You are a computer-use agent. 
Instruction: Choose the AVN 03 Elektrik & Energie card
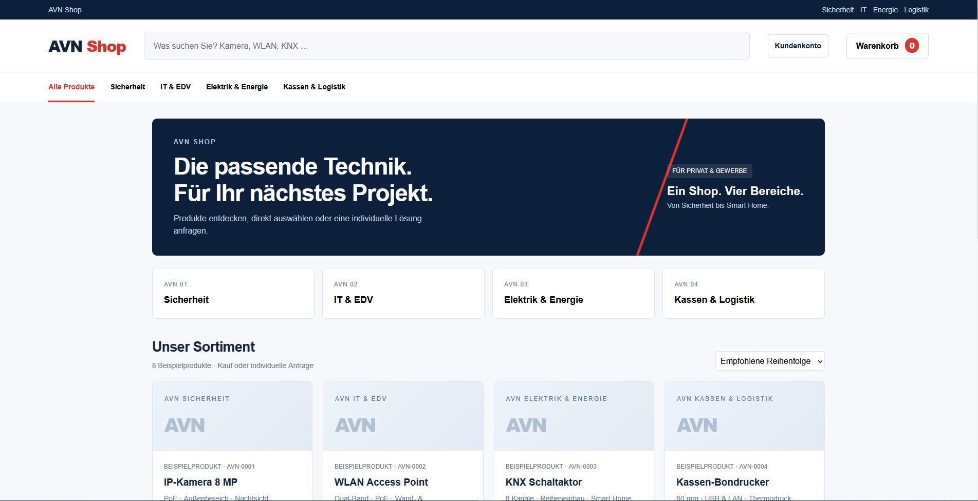point(574,293)
